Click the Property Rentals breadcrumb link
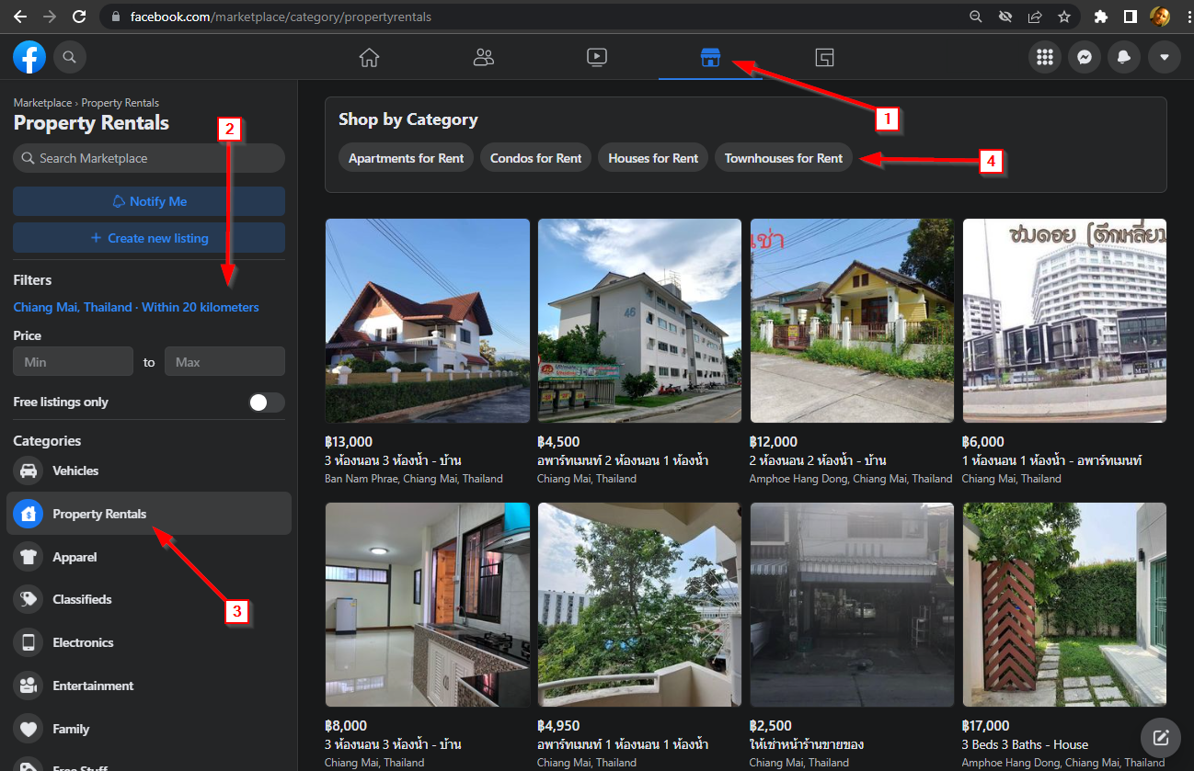 121,103
